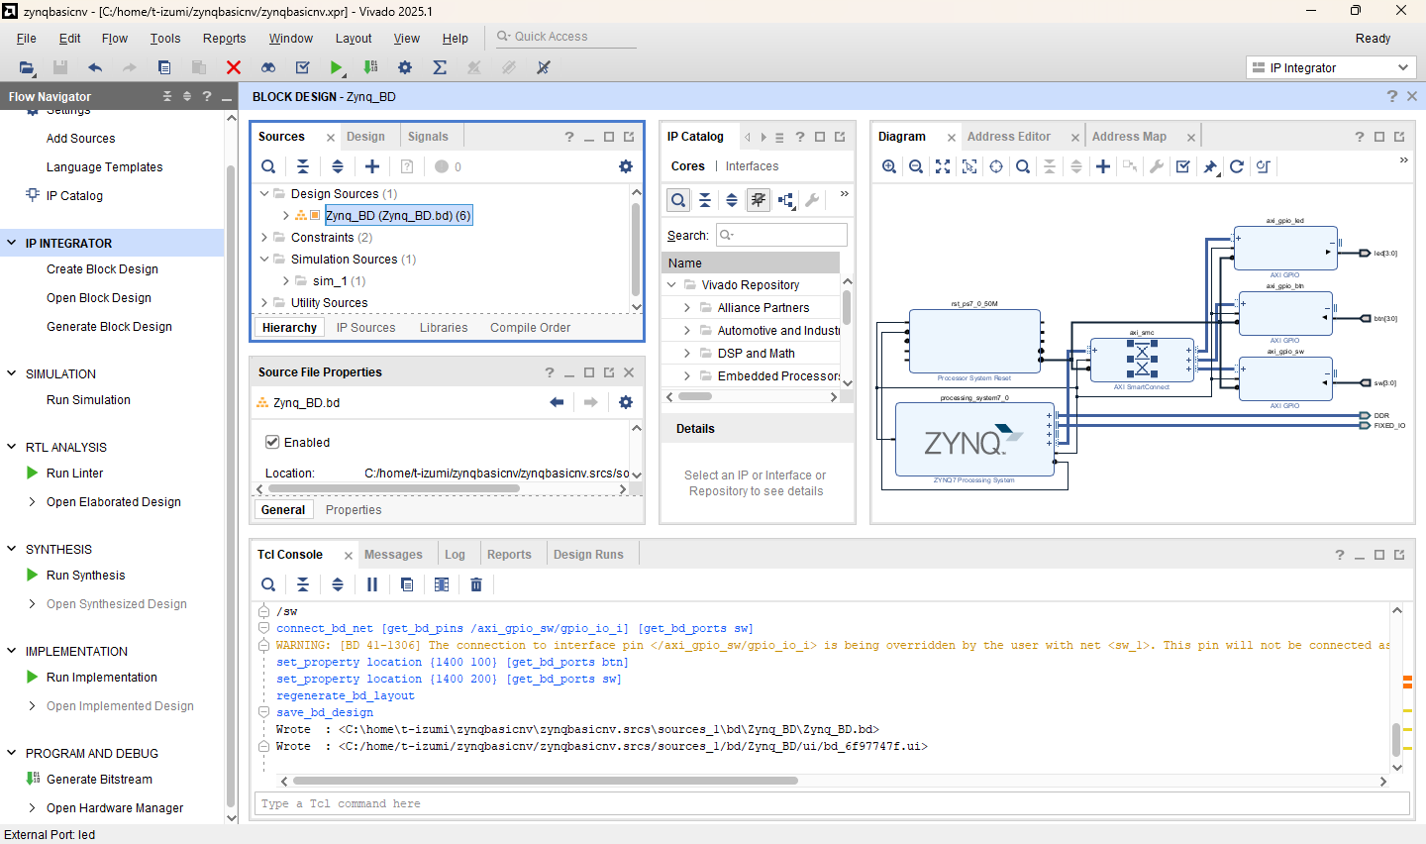Zoom in on the block diagram
The height and width of the screenshot is (844, 1426).
889,166
